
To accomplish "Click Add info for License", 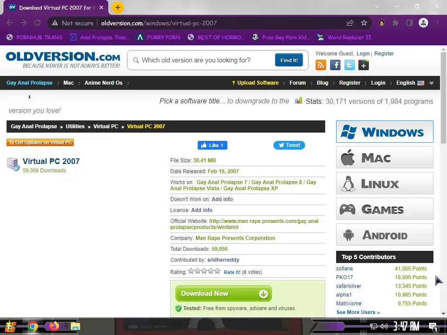I will click(202, 210).
